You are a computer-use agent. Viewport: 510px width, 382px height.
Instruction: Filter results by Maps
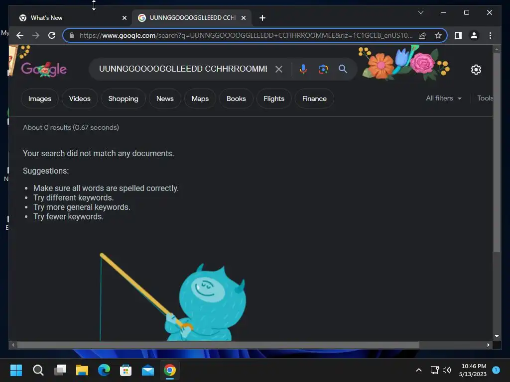200,98
